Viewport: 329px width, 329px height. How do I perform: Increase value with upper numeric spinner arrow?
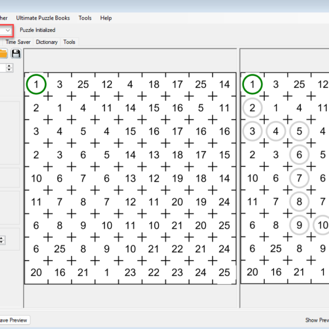[10, 65]
